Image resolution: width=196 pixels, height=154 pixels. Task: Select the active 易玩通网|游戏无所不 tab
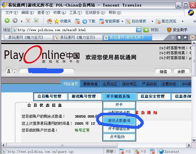[127, 38]
